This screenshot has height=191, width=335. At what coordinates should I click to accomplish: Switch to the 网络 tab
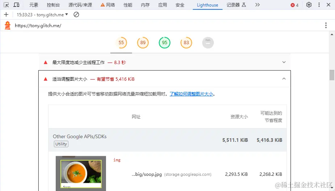coord(108,5)
